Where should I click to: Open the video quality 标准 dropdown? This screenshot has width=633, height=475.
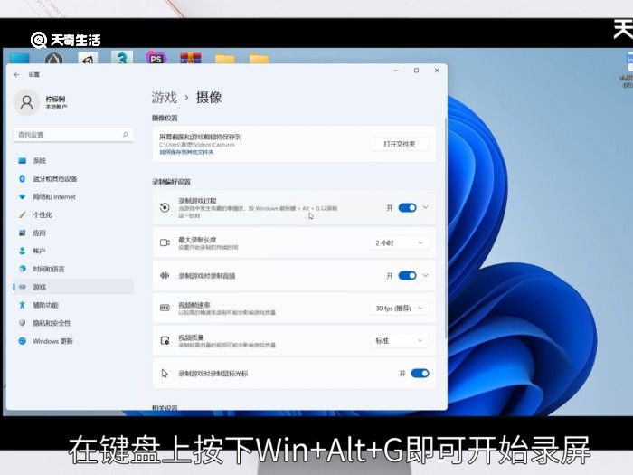pos(400,341)
